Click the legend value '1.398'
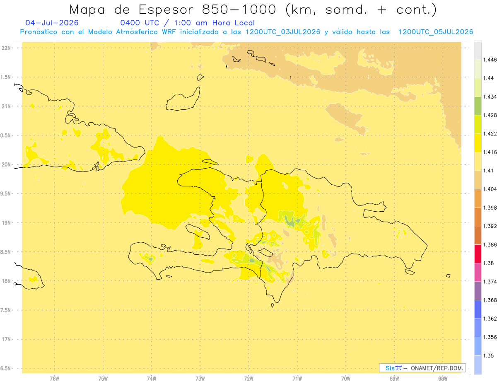 click(x=490, y=208)
